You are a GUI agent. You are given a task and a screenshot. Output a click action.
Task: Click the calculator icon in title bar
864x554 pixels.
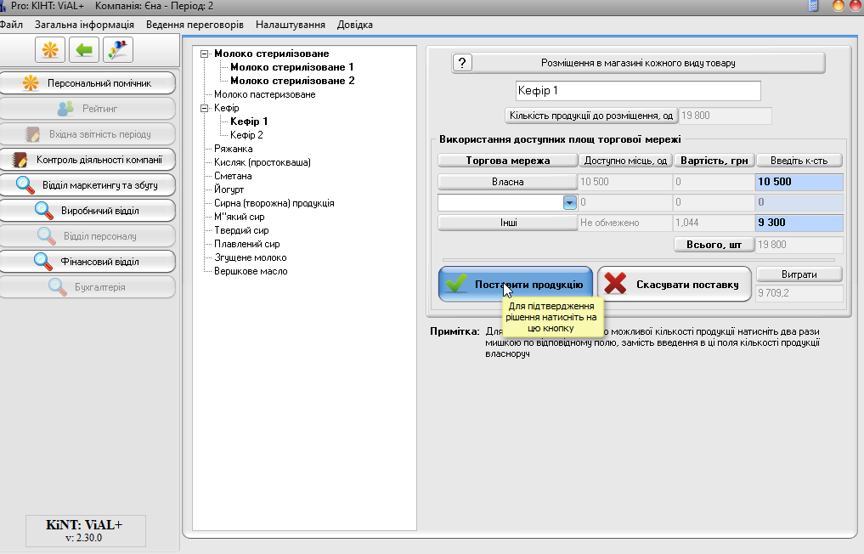[813, 6]
